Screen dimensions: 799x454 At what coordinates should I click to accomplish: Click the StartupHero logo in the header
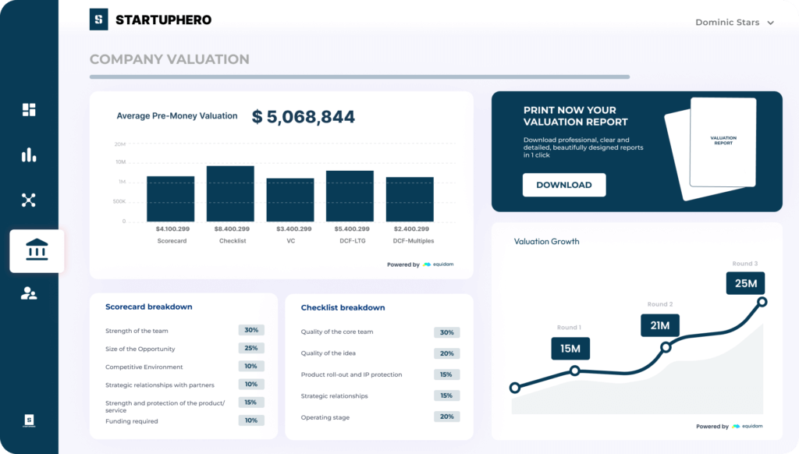click(152, 20)
